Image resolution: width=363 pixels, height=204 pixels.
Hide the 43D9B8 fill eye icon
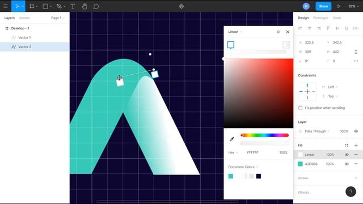(x=347, y=164)
